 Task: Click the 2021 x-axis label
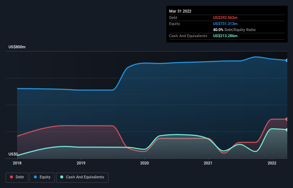[208, 163]
